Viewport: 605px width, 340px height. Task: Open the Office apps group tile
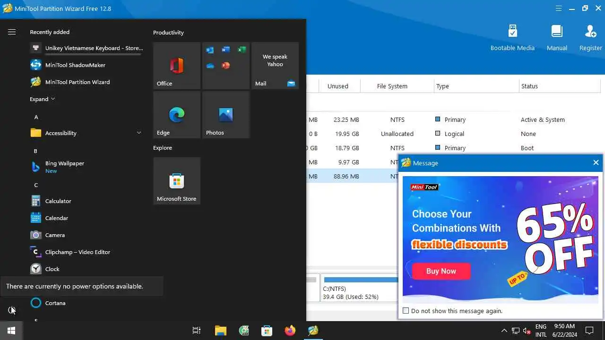pyautogui.click(x=226, y=66)
